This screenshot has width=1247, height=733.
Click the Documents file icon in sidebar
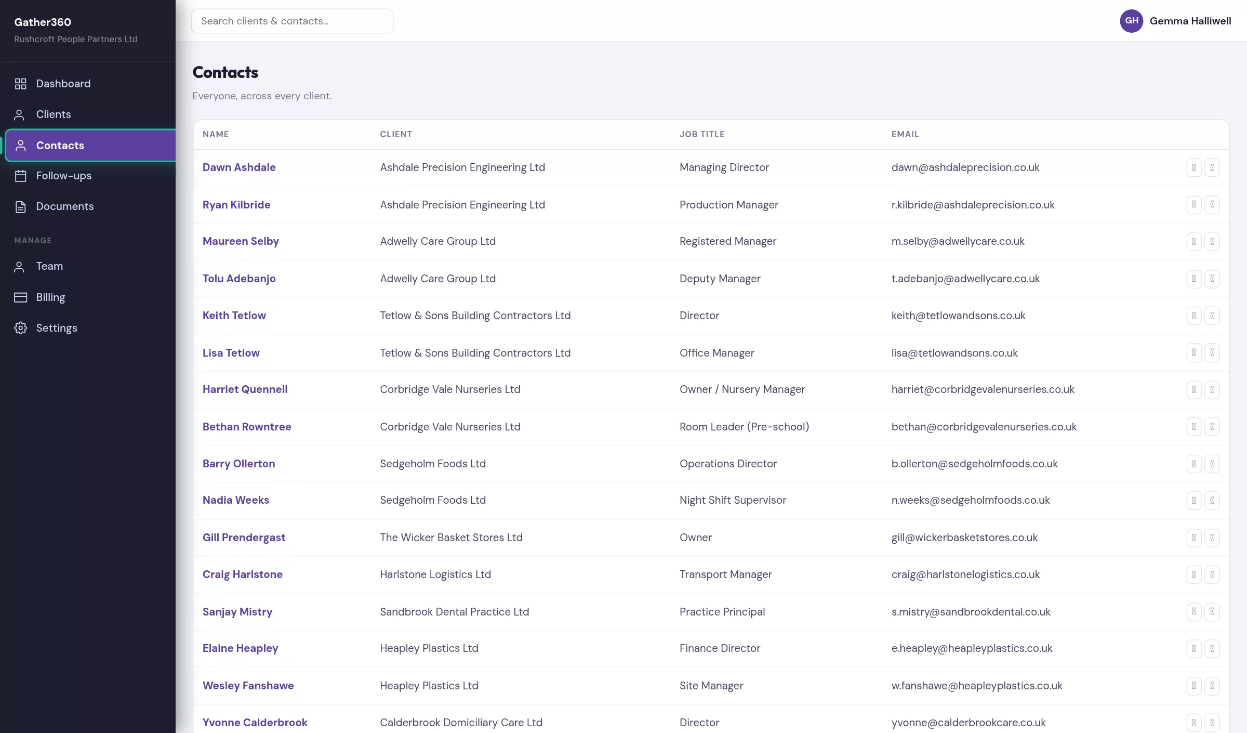(x=20, y=206)
